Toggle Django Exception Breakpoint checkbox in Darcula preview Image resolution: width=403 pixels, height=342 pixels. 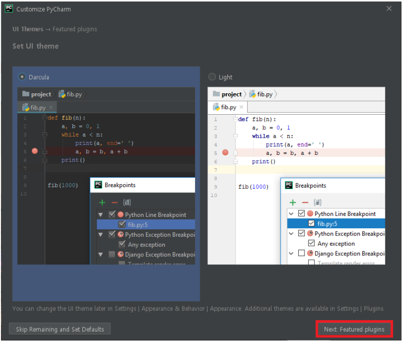[x=112, y=254]
